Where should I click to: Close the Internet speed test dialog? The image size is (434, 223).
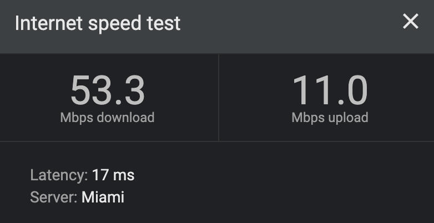click(x=411, y=22)
